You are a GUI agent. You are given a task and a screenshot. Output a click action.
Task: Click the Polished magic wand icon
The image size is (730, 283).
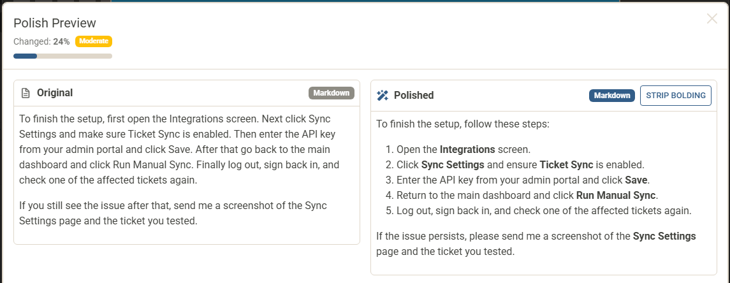tap(383, 96)
